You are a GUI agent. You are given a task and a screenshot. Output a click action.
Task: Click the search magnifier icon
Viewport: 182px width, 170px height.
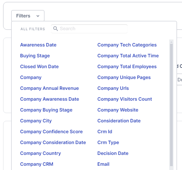[56, 29]
